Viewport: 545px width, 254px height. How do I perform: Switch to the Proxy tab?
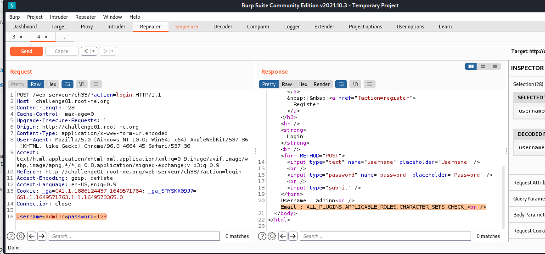click(87, 27)
